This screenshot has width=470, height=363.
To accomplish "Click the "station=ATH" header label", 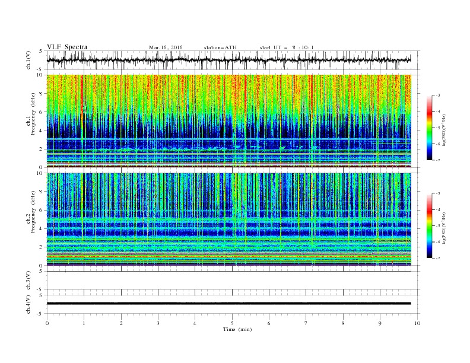I will click(220, 47).
